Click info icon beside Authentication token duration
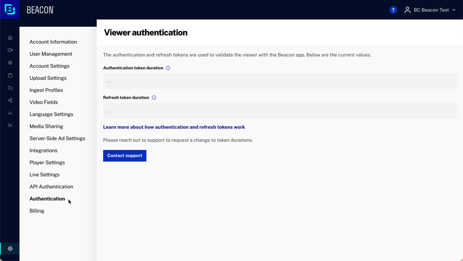Screen dimensions: 463x261 tap(168, 68)
